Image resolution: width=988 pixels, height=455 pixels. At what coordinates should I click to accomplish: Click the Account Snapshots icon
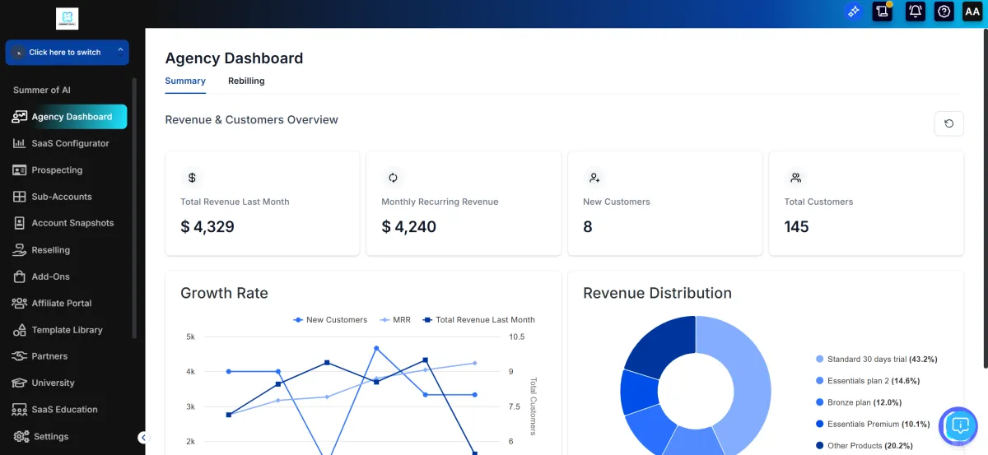20,223
